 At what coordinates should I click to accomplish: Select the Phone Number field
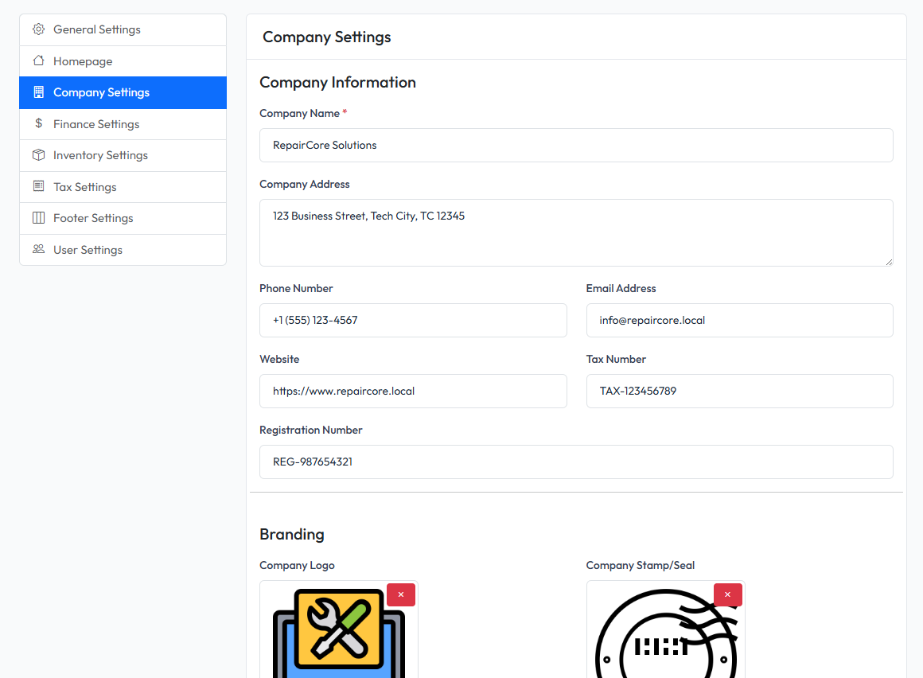(x=413, y=320)
